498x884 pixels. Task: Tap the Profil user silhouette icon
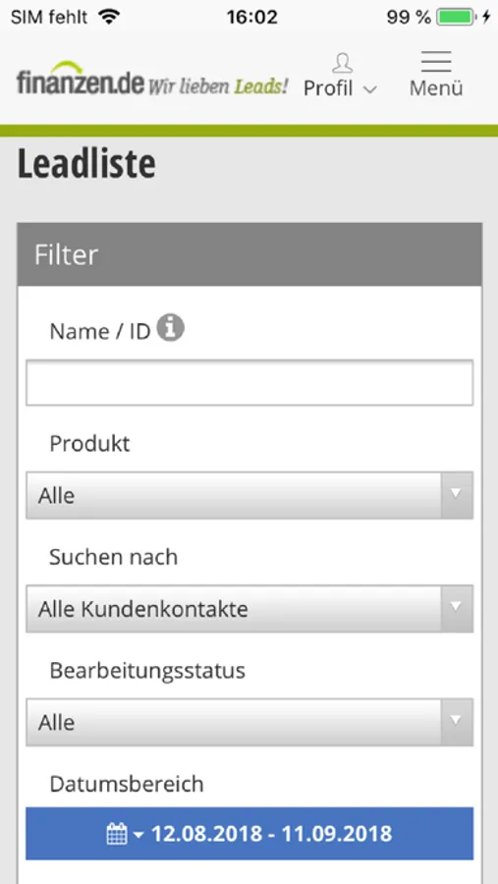(343, 63)
